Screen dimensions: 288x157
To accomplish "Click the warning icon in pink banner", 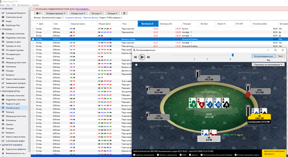I will click(34, 9).
